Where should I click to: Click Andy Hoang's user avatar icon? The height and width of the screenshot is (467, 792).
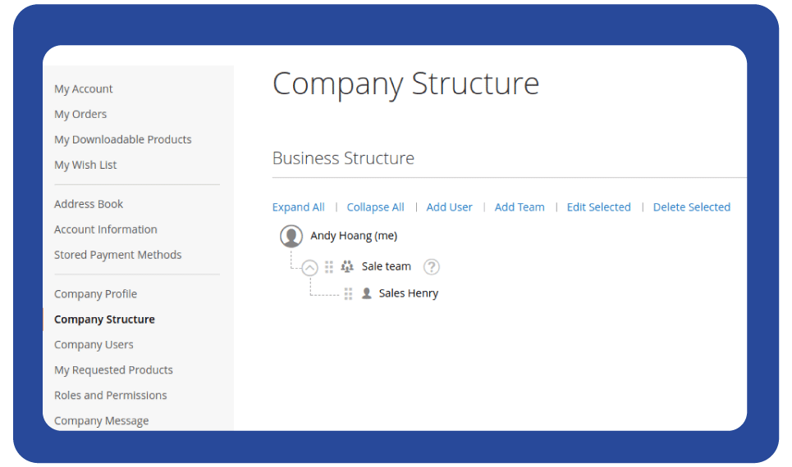coord(291,236)
